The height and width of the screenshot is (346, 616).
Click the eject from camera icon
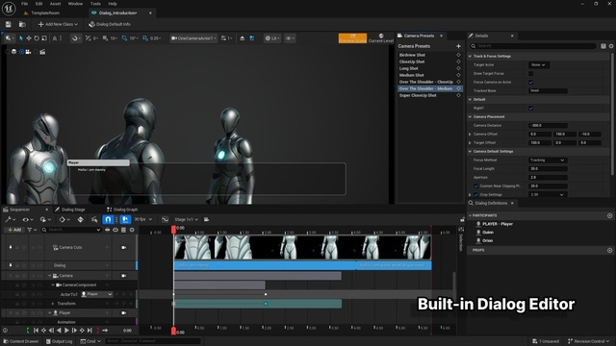(x=242, y=38)
